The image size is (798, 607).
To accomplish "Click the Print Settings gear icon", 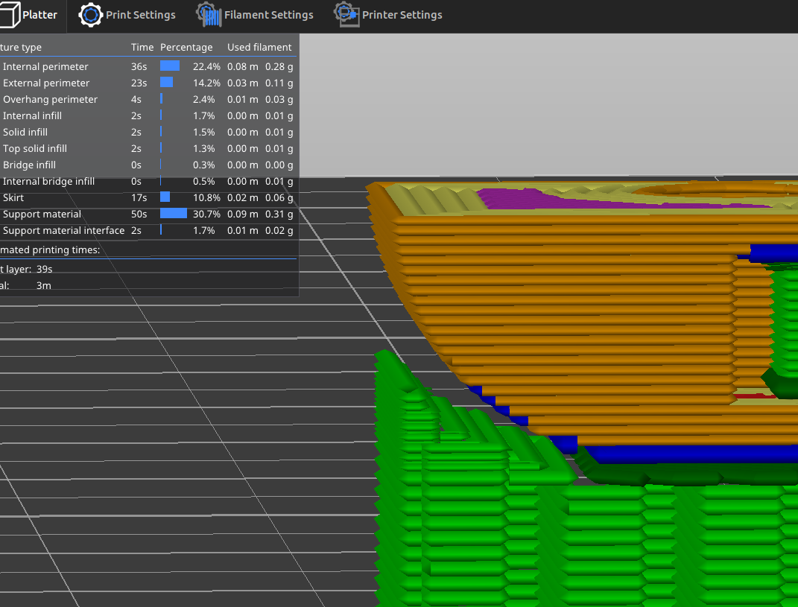I will 91,15.
